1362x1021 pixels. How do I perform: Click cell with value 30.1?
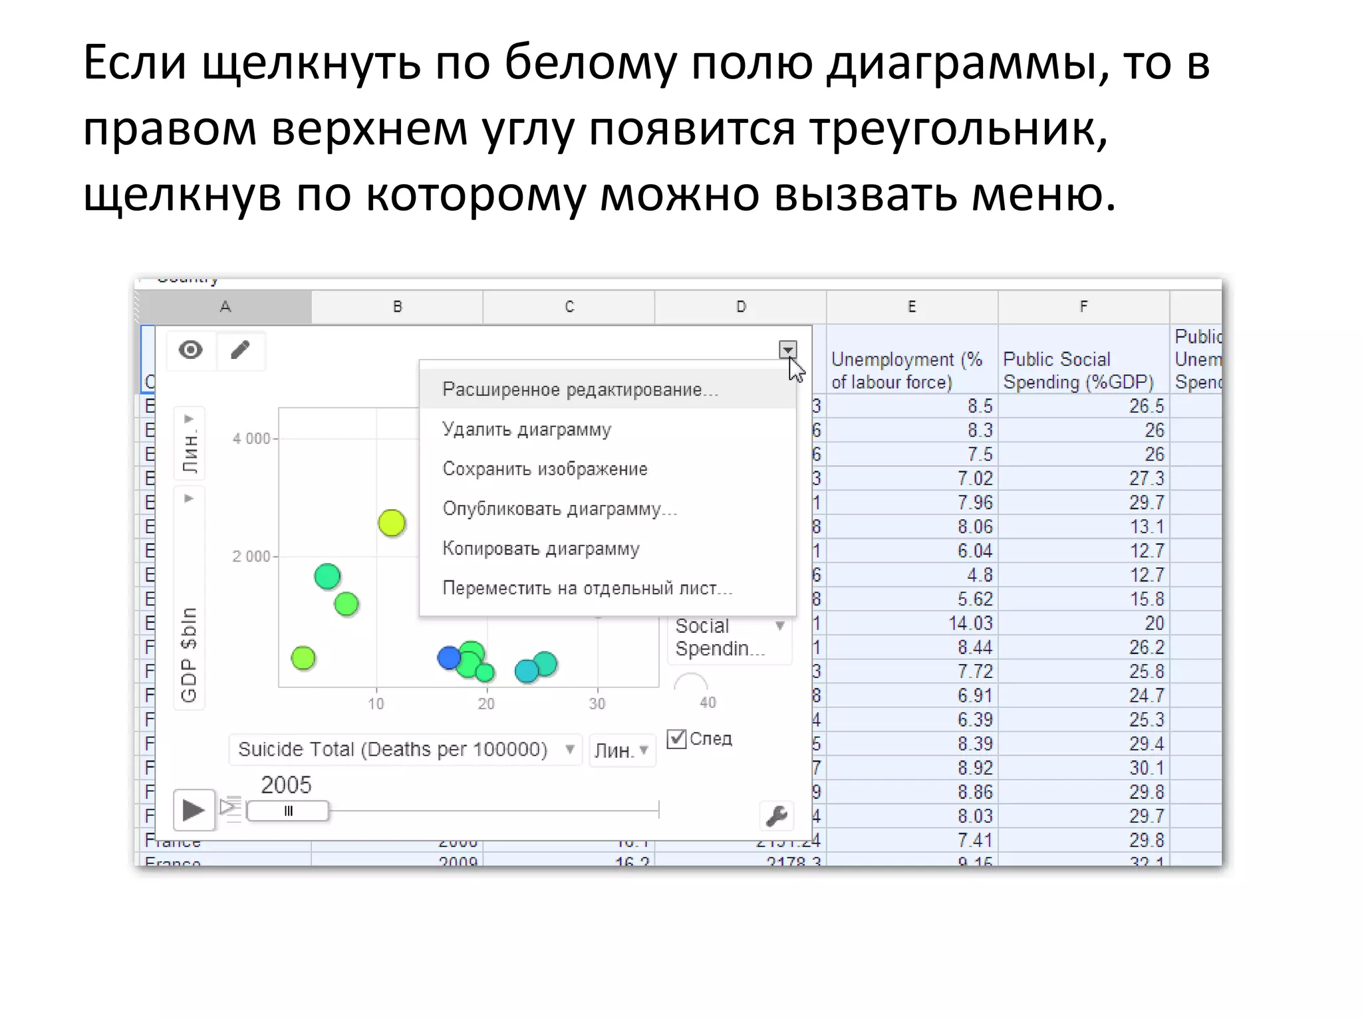(1083, 768)
